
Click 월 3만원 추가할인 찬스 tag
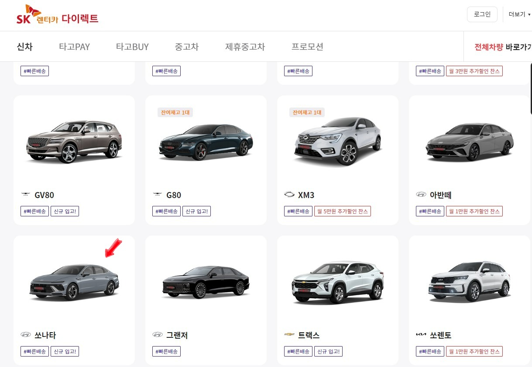pyautogui.click(x=474, y=71)
